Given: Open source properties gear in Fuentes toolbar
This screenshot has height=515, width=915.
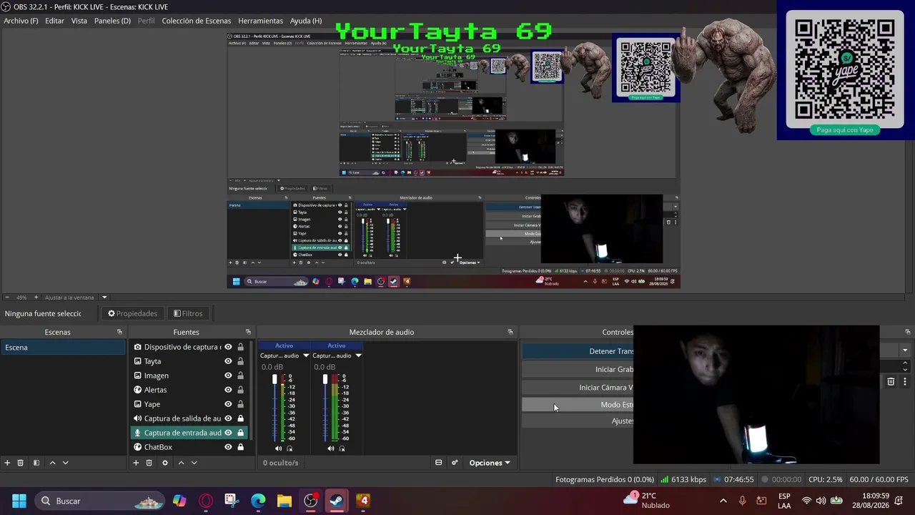Looking at the screenshot, I should pos(165,463).
